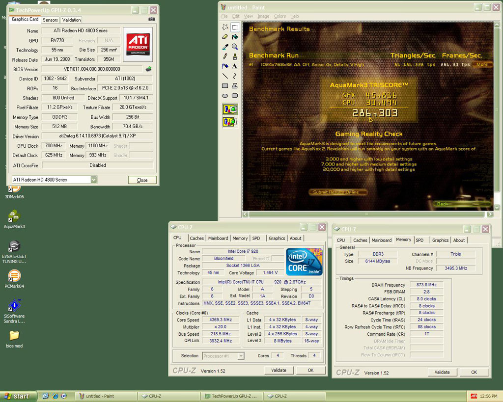Open the Help menu in Paint
Screen dimensions: 503x402
295,16
